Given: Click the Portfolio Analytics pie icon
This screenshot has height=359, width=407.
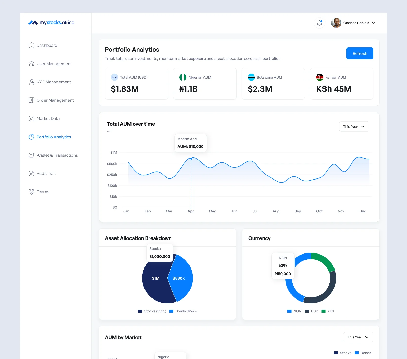Looking at the screenshot, I should click(x=32, y=137).
